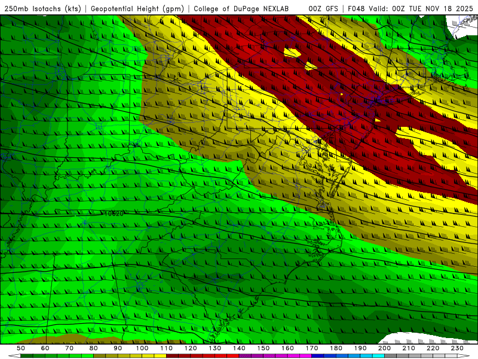Click the legend value 90

118,348
